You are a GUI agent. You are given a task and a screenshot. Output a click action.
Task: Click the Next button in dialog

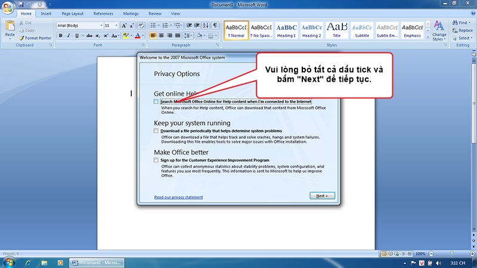pos(322,196)
